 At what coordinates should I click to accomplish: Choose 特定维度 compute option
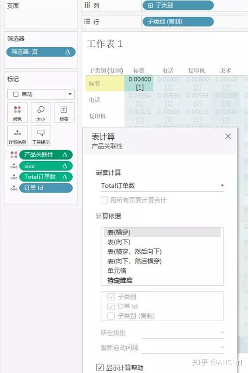click(162, 280)
